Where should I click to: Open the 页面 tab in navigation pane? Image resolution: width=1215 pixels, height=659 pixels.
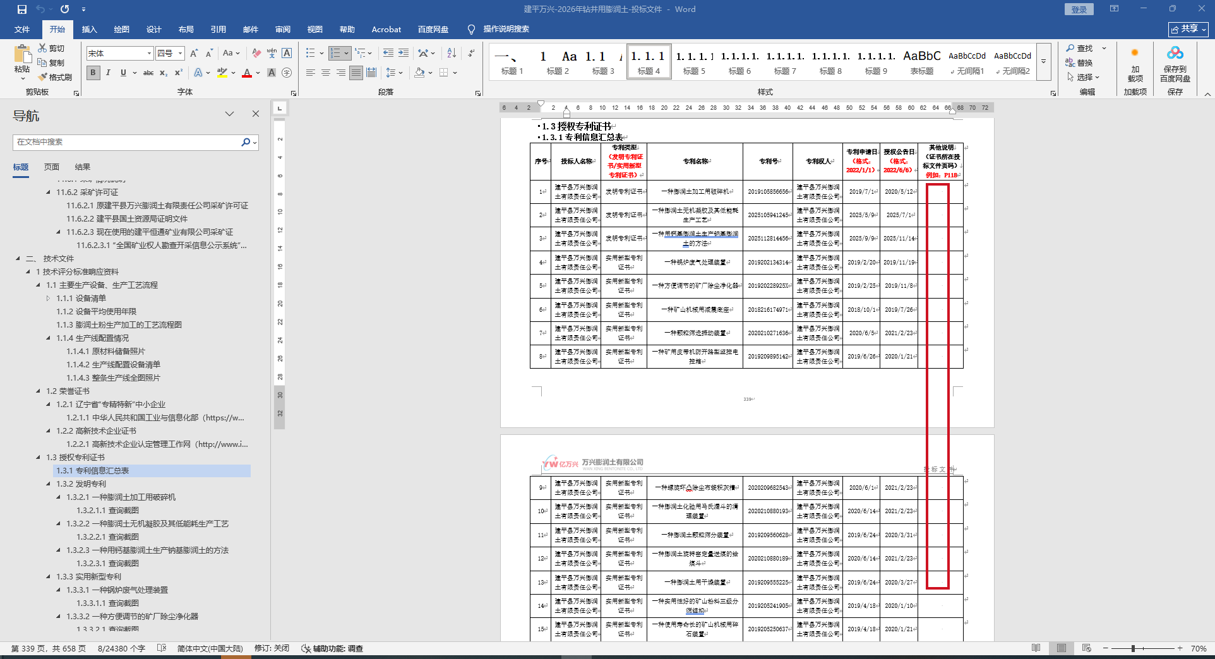tap(52, 167)
